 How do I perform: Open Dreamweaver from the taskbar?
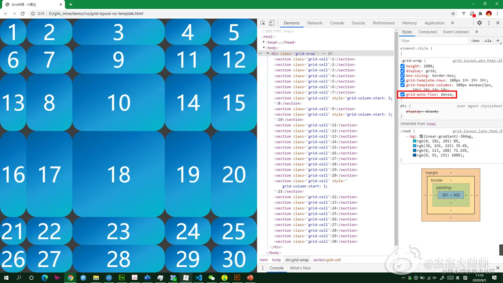(122, 278)
